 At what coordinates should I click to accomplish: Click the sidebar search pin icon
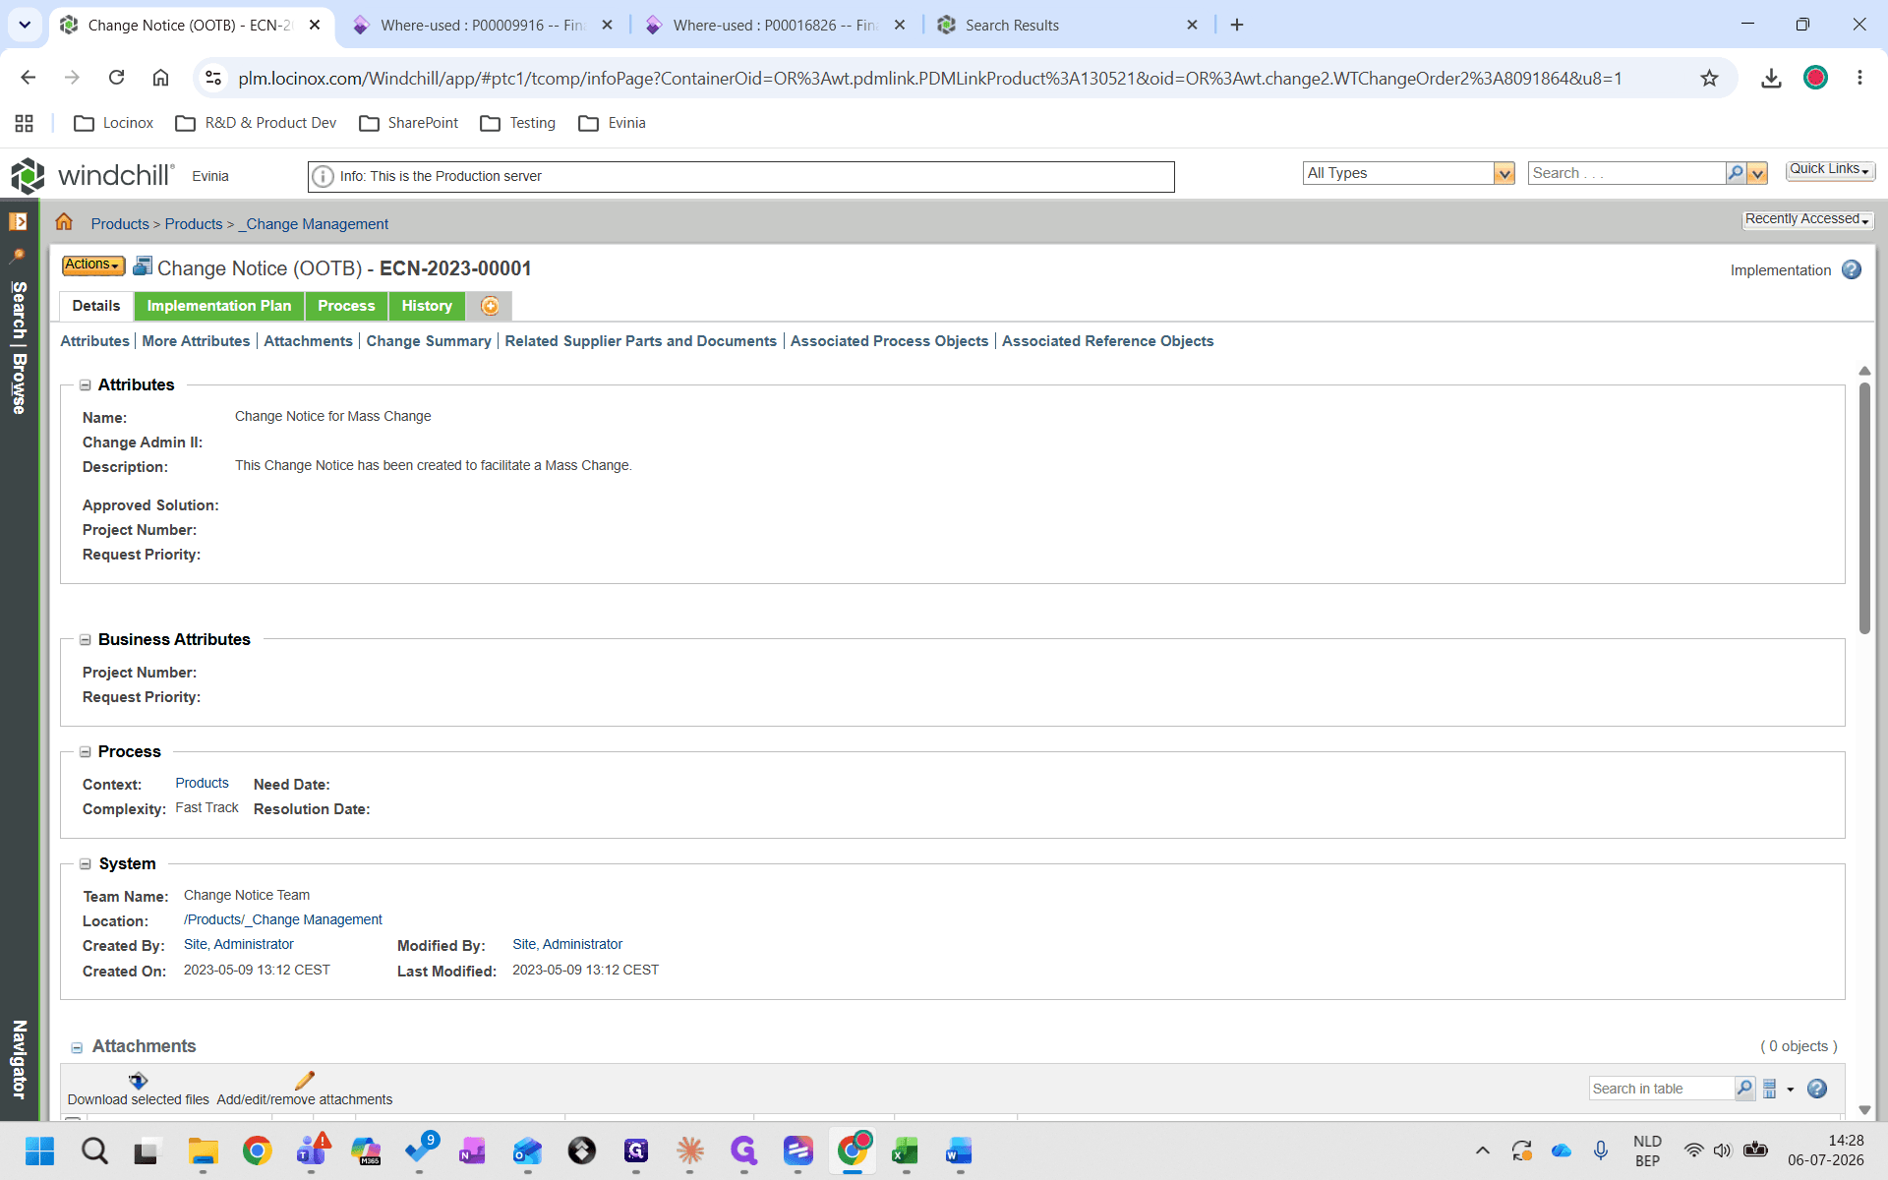coord(18,256)
